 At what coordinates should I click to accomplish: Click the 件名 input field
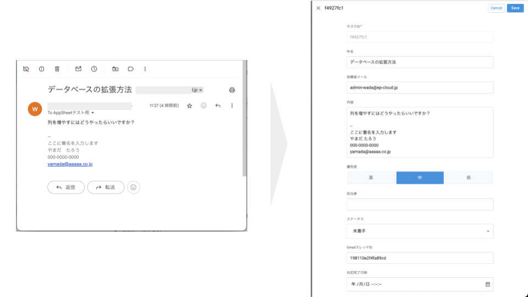(420, 62)
